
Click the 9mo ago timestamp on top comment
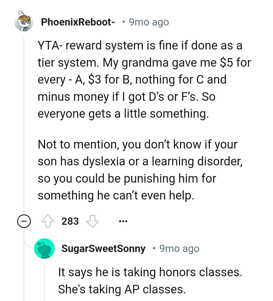pos(149,22)
